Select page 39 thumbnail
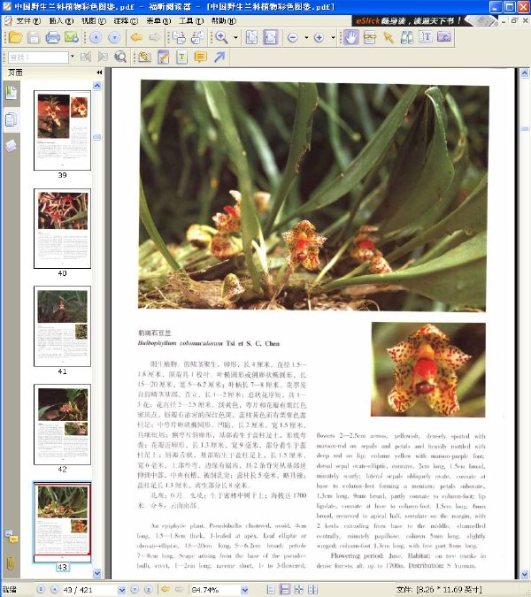This screenshot has width=531, height=597. pyautogui.click(x=62, y=130)
